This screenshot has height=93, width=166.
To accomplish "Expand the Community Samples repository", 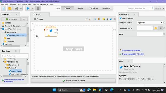I will pyautogui.click(x=1, y=26).
